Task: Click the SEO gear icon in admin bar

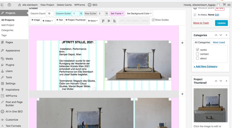Action: tap(90, 5)
